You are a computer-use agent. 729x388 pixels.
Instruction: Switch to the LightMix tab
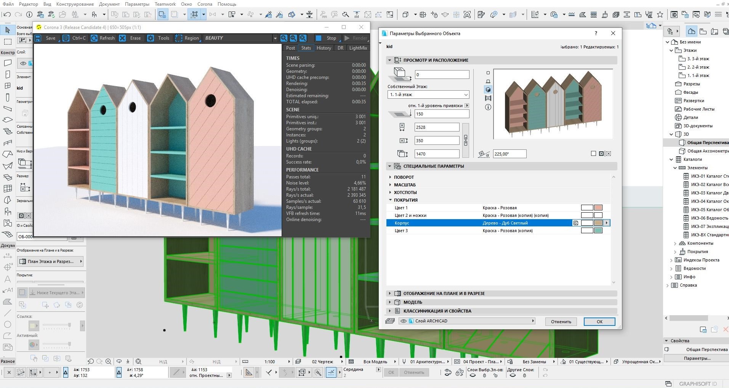[x=358, y=48]
